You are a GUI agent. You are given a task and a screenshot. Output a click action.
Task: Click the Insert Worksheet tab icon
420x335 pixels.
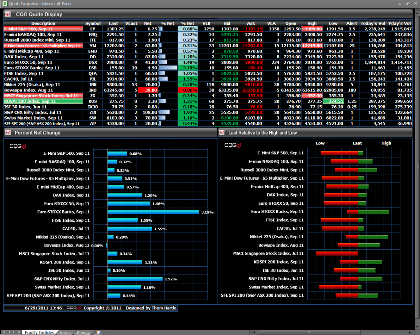99,332
